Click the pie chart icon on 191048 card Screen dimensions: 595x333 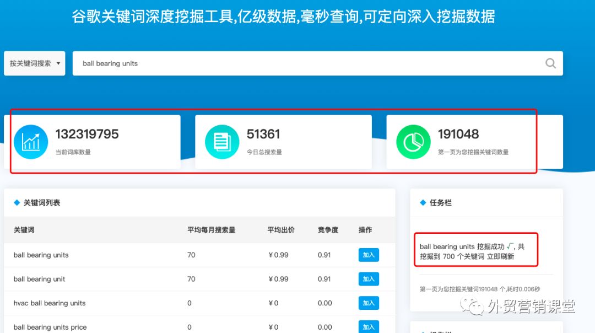click(413, 142)
